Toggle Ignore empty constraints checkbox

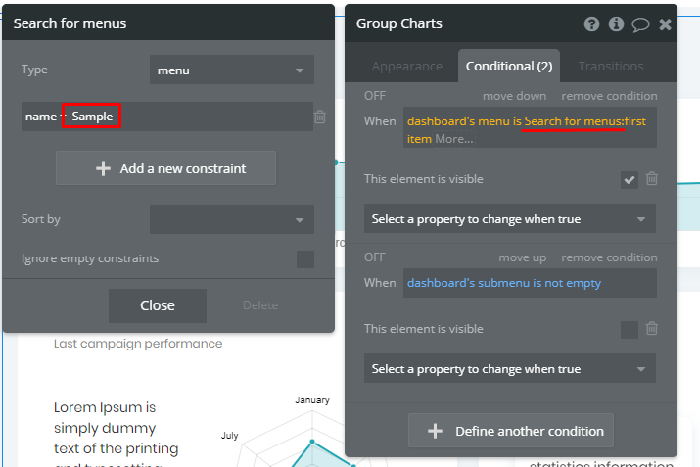pos(305,258)
